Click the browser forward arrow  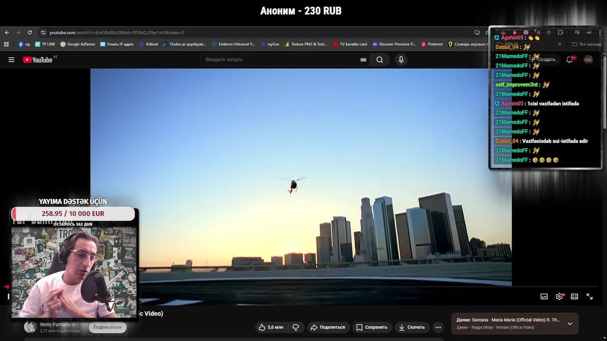(18, 33)
